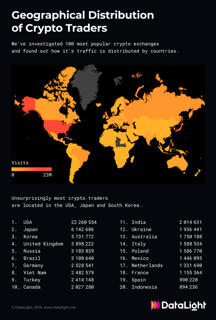Click the Visits legend label
Screen dimensions: 216x320
pyautogui.click(x=20, y=163)
